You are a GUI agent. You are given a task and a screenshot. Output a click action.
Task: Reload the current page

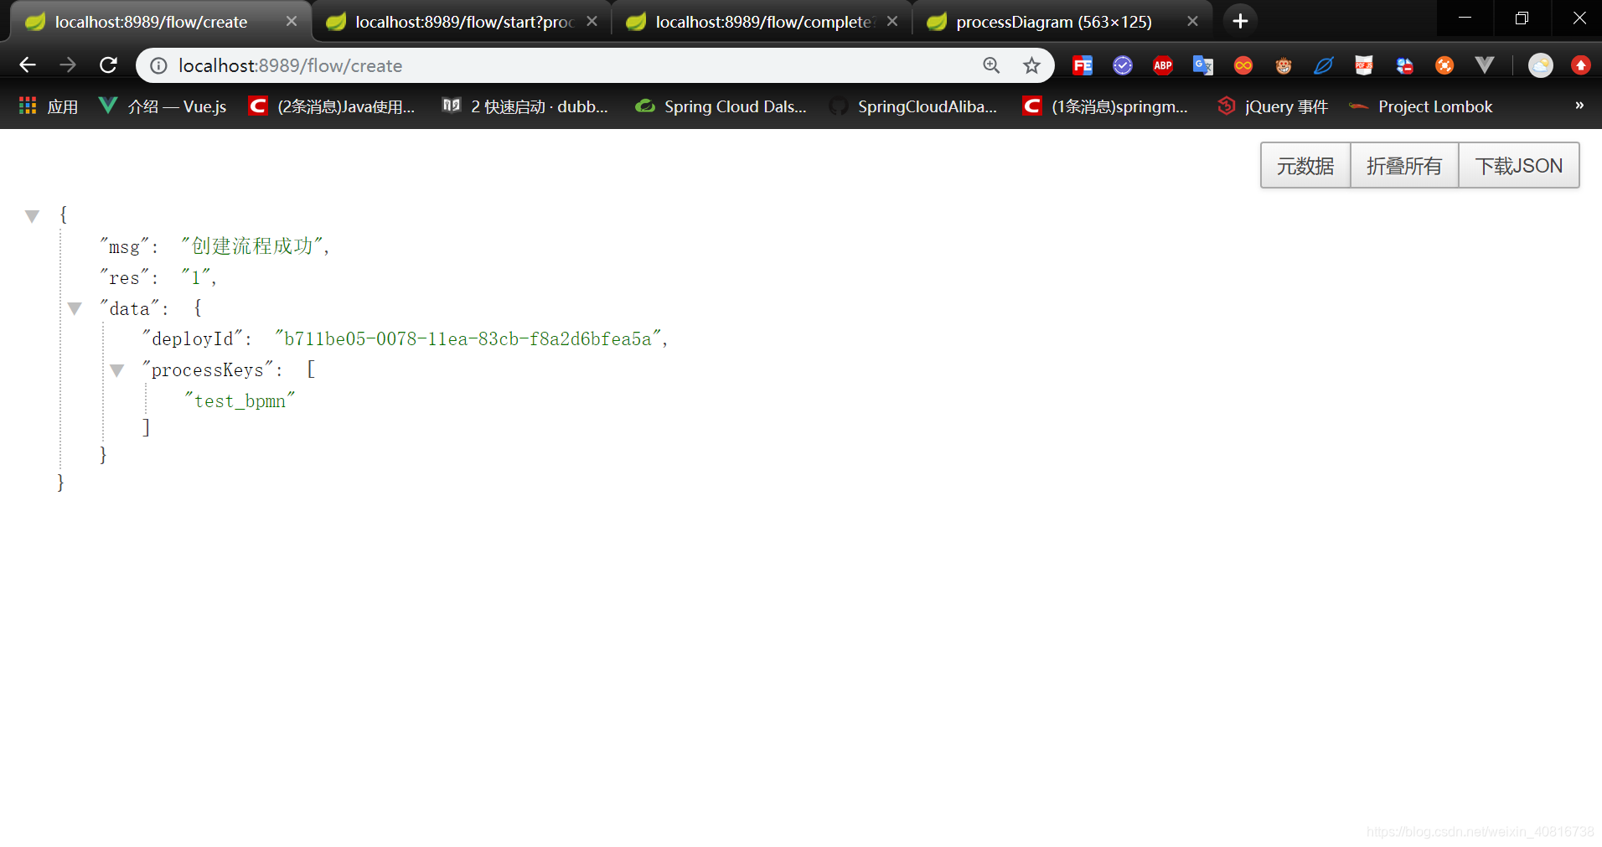tap(108, 65)
